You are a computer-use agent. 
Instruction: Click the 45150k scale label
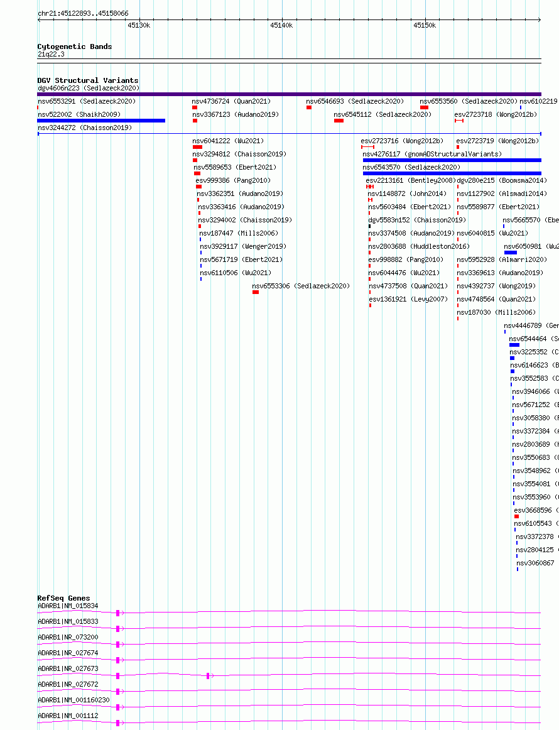coord(425,26)
